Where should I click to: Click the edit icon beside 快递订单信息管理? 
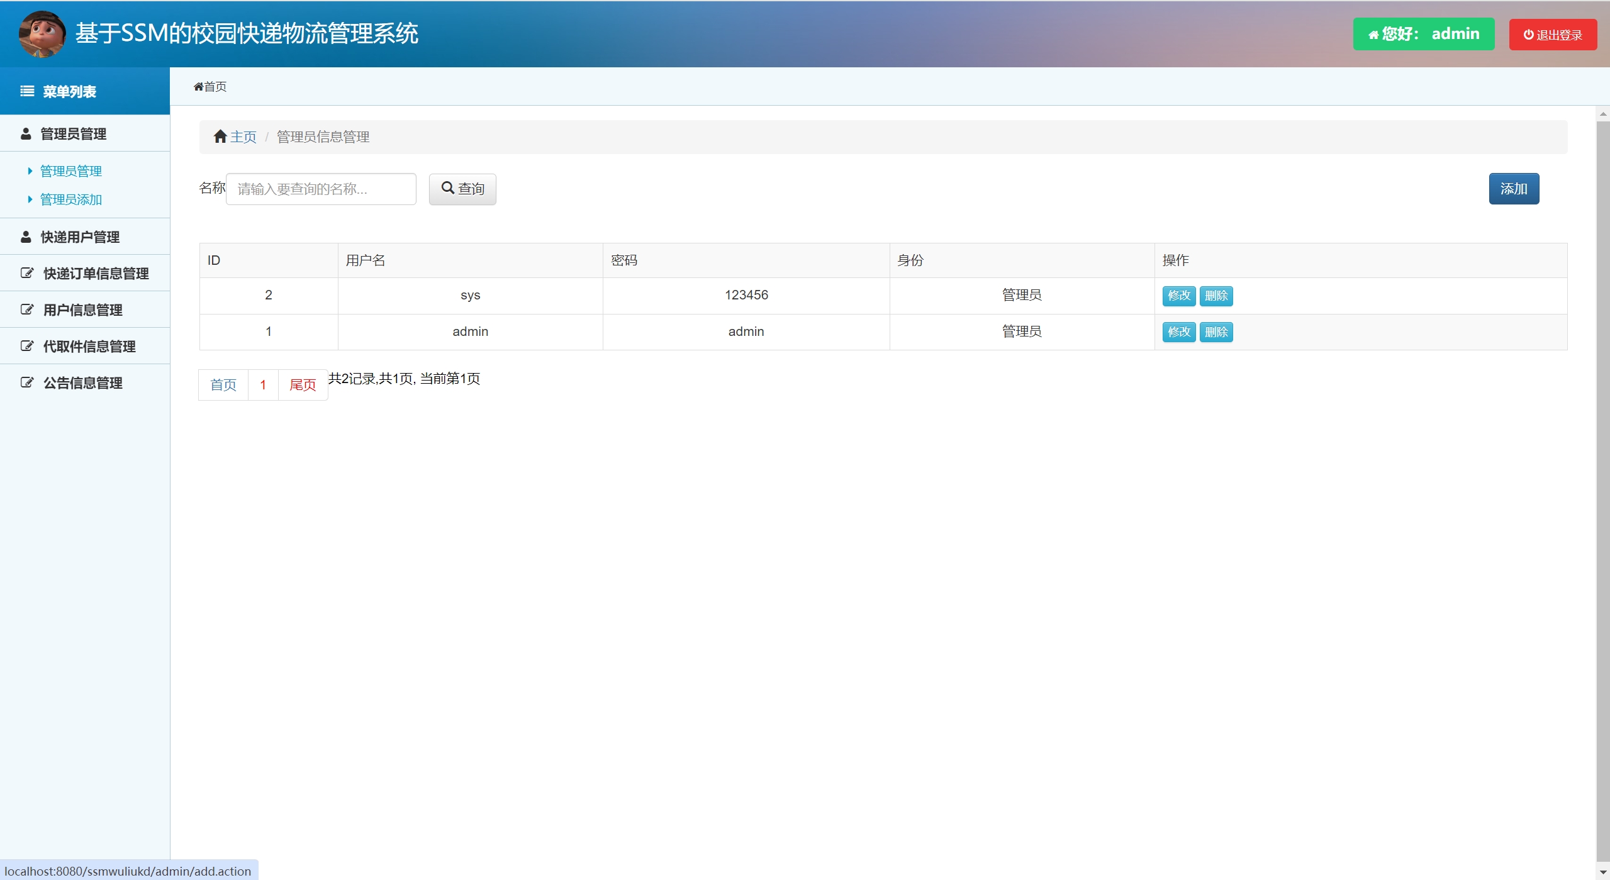(x=27, y=274)
